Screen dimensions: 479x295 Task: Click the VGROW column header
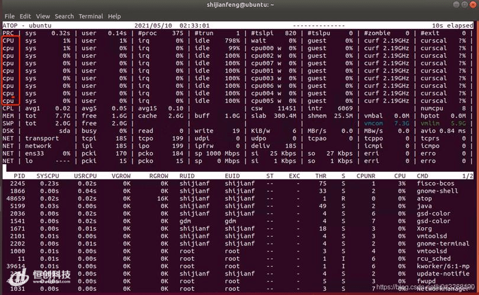click(121, 176)
